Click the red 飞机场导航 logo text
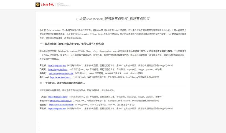 click(47, 5)
